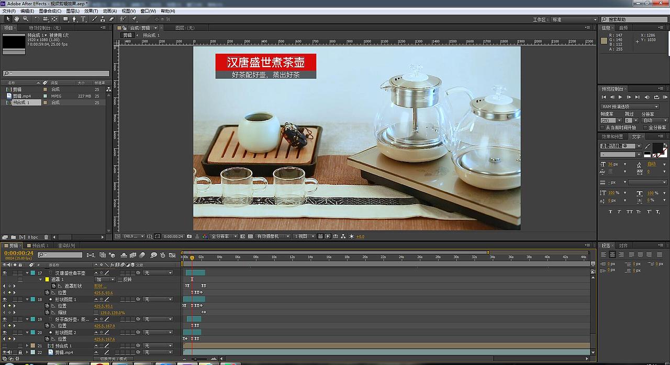Click the center-align text icon in Paragraph panel
The width and height of the screenshot is (670, 365).
coord(612,254)
